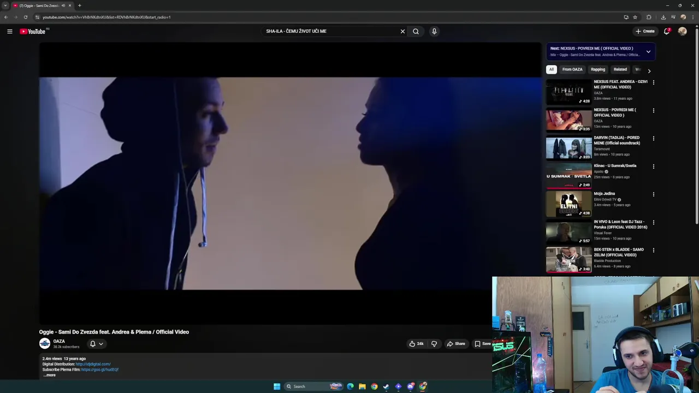Open the Klinac - U Sumrak/Svetla title
This screenshot has height=393, width=699.
(615, 166)
